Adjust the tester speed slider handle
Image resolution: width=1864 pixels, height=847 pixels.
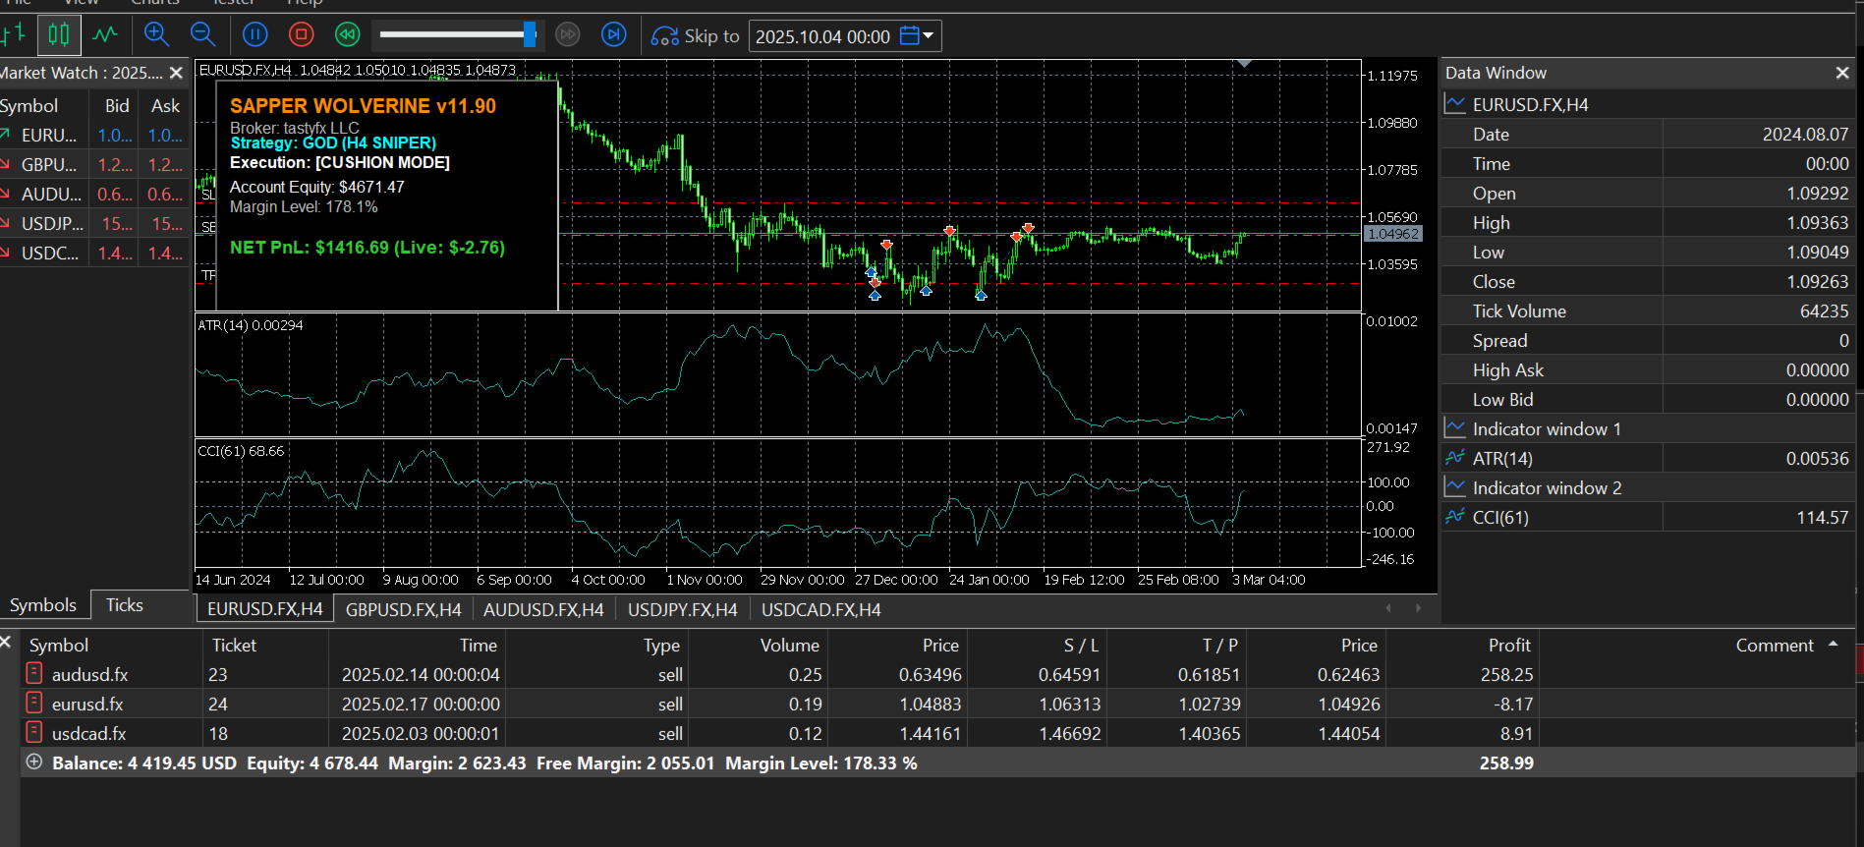pyautogui.click(x=530, y=35)
